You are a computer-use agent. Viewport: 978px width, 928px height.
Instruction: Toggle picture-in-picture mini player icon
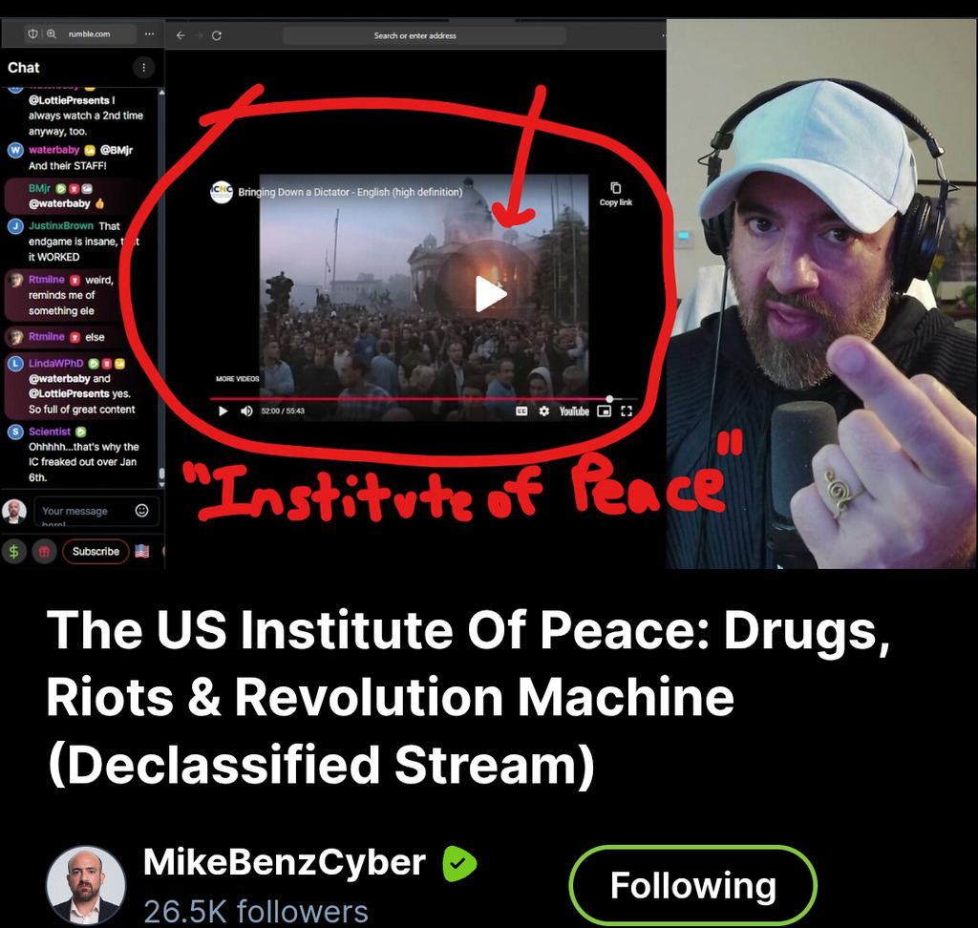(604, 411)
